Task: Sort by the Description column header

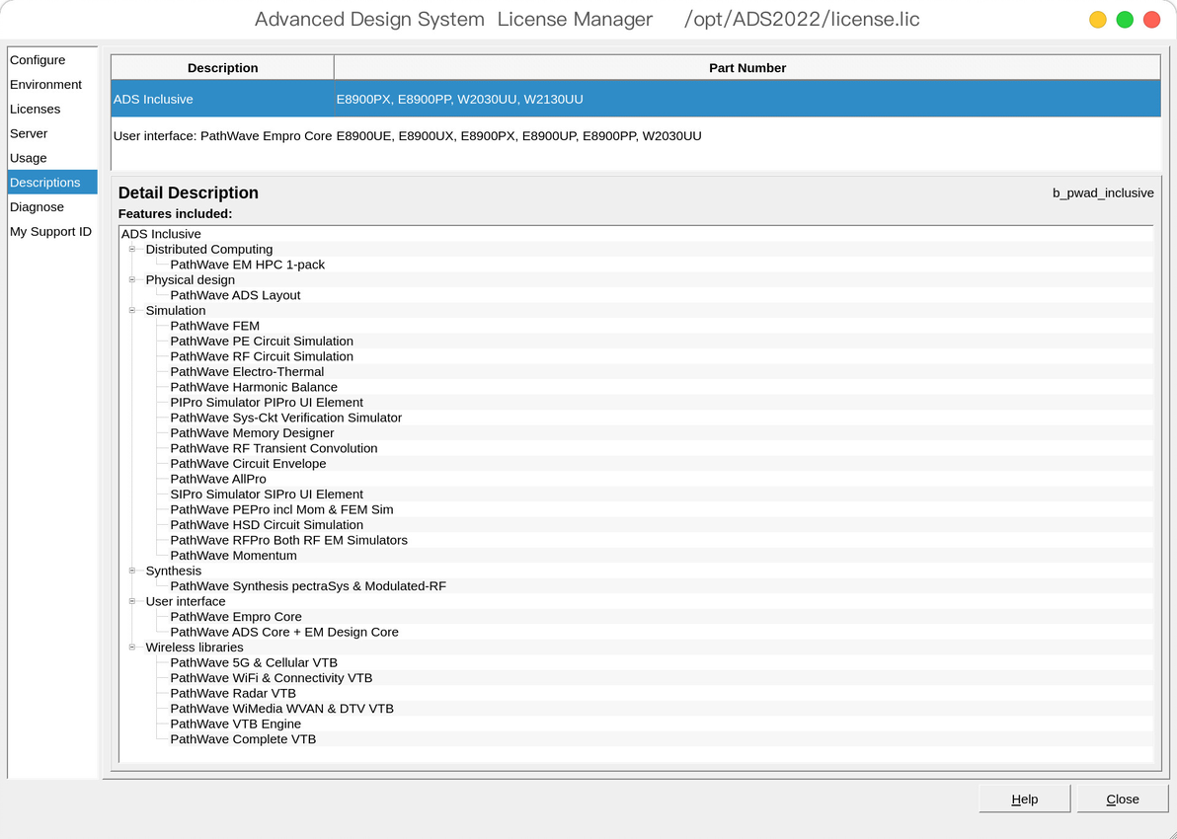Action: [223, 67]
